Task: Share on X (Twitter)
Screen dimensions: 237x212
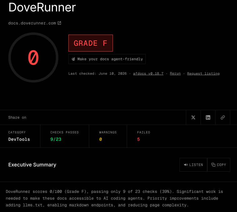Action: click(193, 117)
